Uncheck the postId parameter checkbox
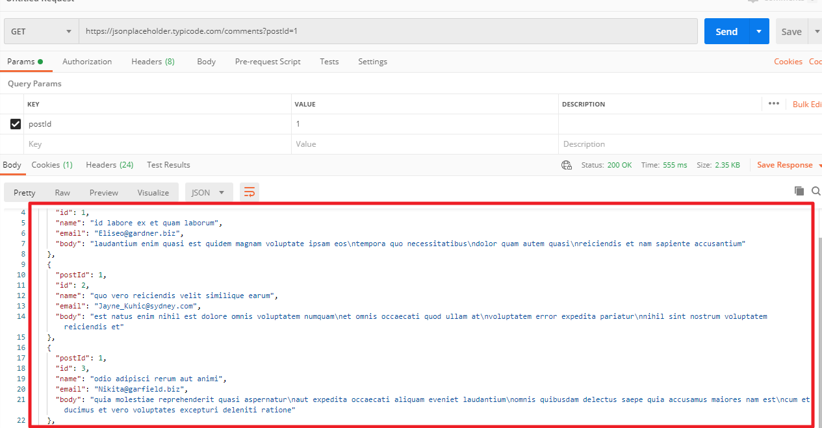 coord(16,124)
